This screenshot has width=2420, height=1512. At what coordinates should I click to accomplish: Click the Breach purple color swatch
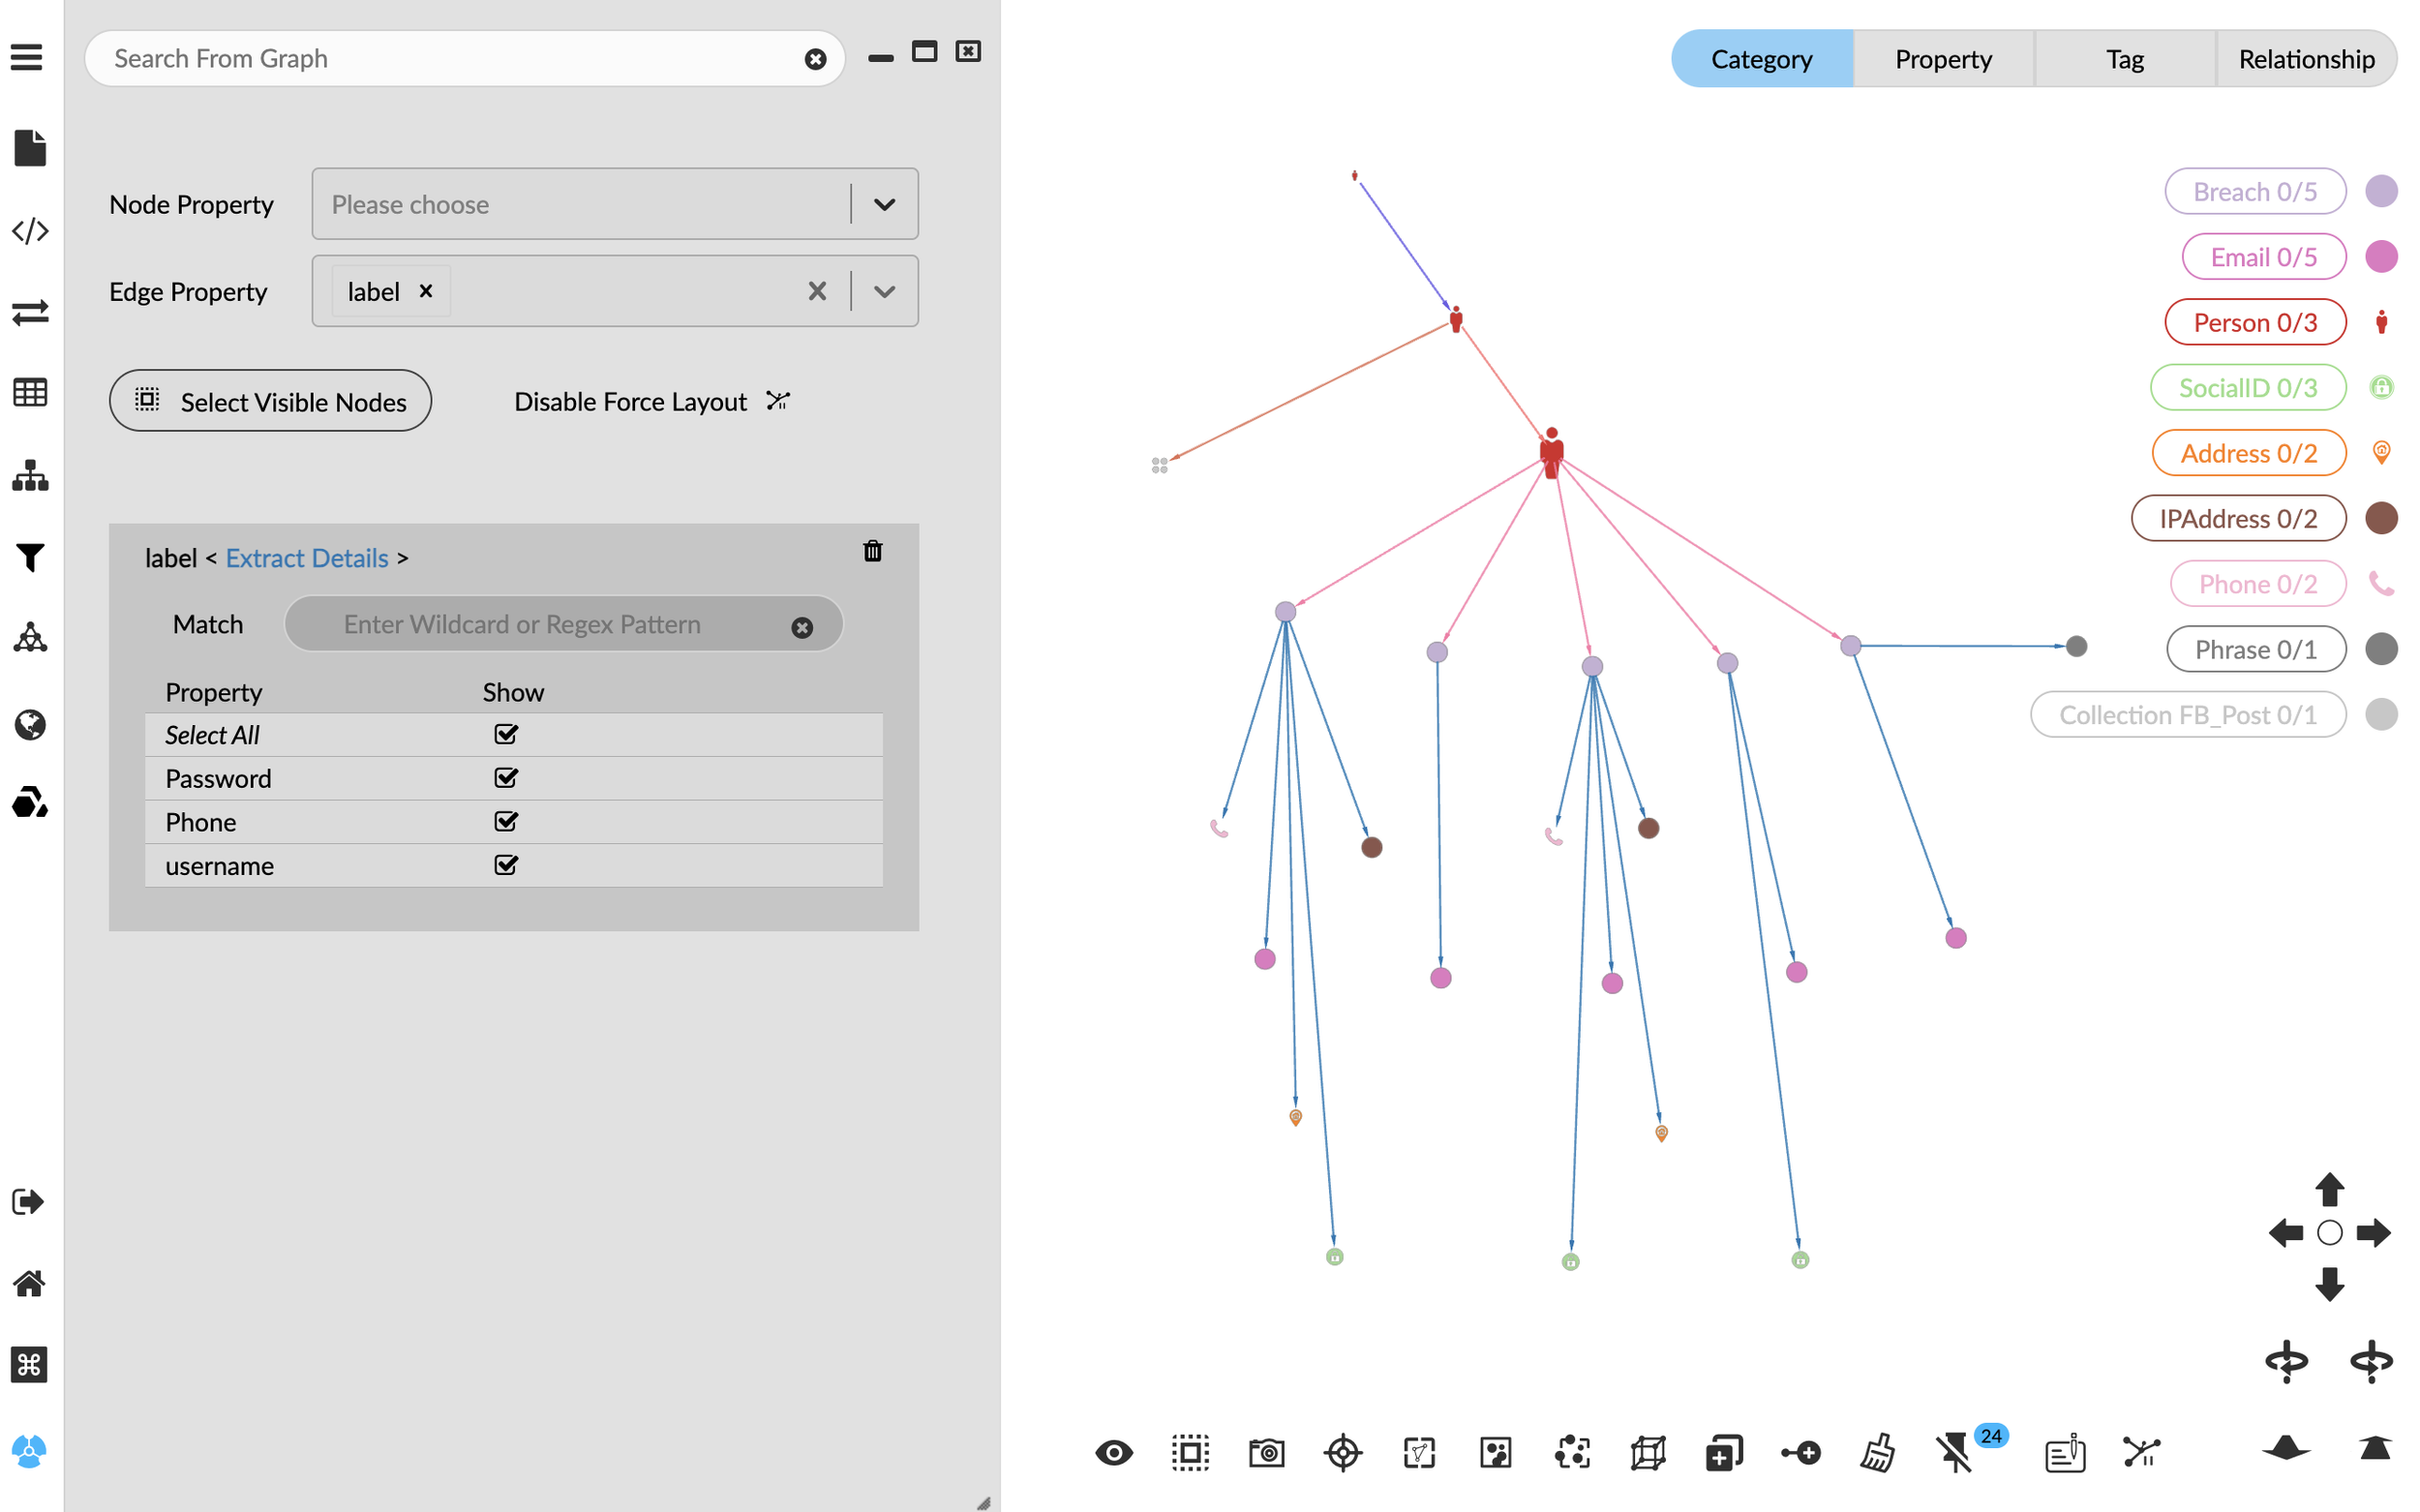click(2381, 191)
